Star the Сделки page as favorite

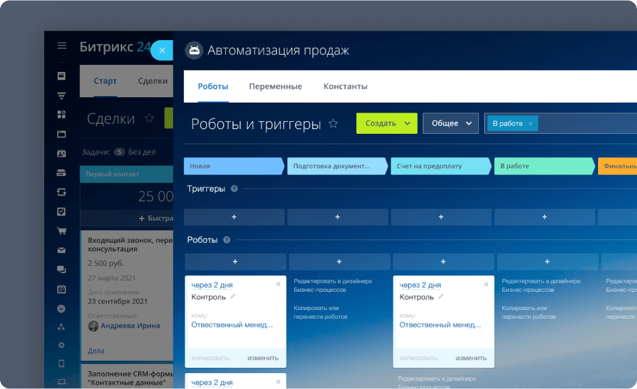click(x=149, y=118)
